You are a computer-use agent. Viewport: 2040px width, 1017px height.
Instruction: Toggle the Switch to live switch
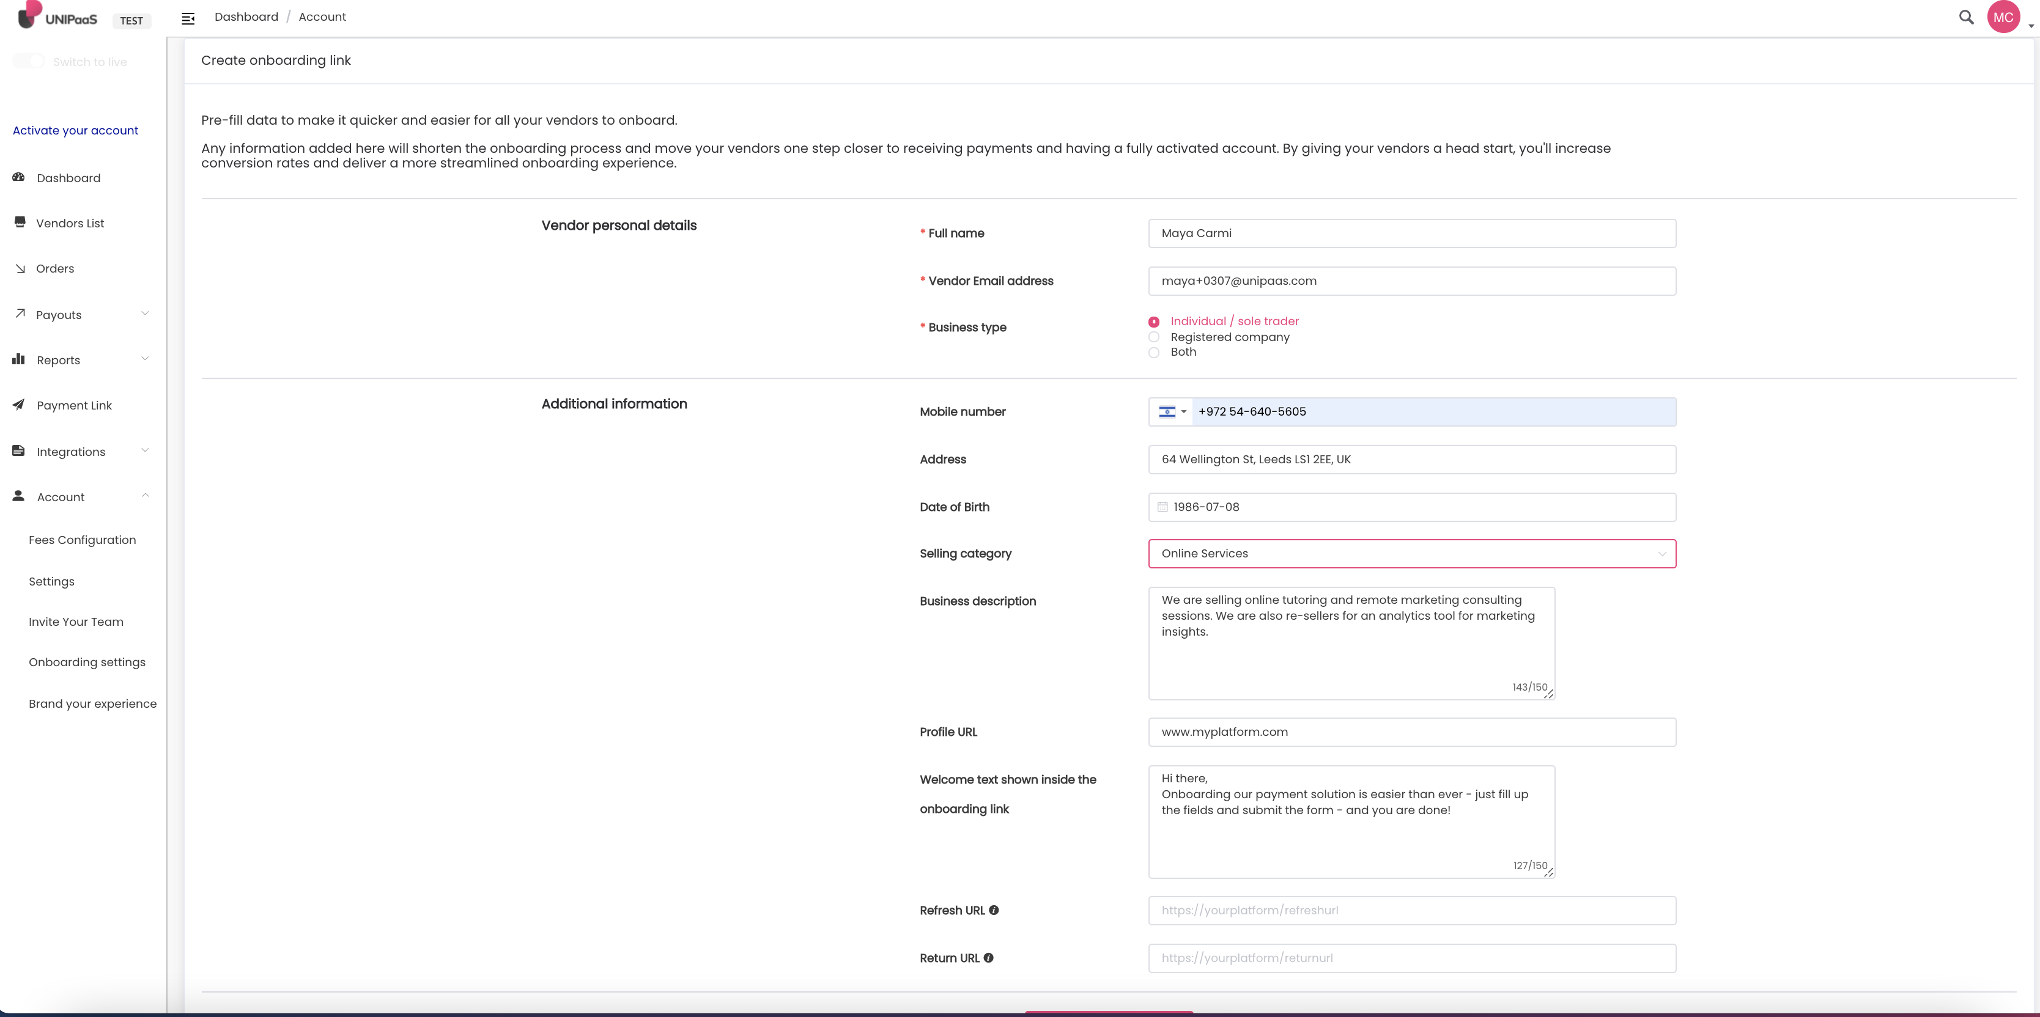point(29,62)
